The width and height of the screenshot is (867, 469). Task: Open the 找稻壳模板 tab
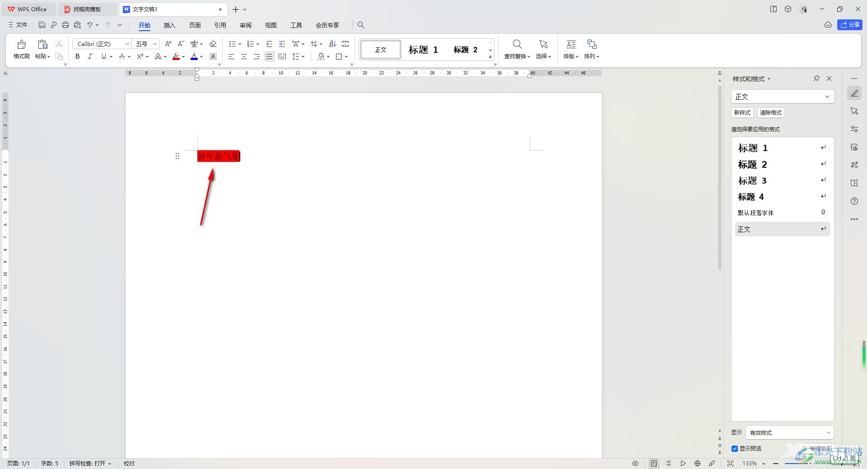[x=87, y=9]
